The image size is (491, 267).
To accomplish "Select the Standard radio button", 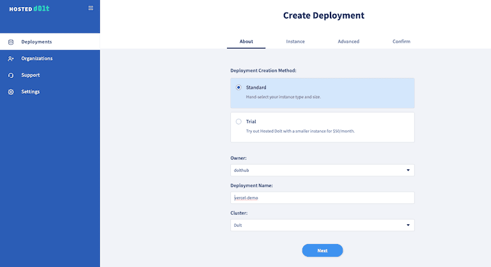I will tap(238, 88).
